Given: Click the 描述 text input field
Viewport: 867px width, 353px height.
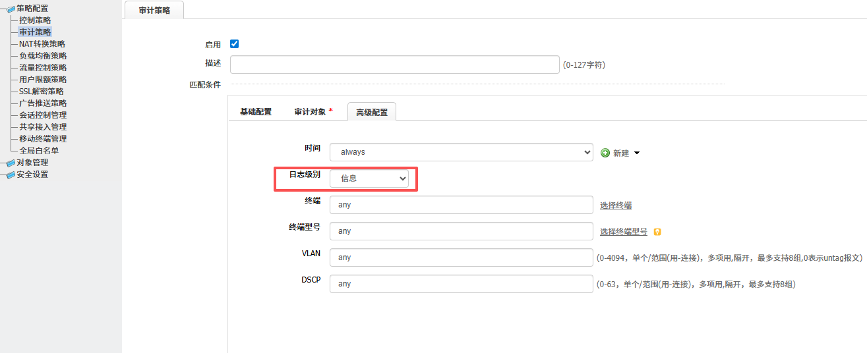Looking at the screenshot, I should click(x=394, y=65).
